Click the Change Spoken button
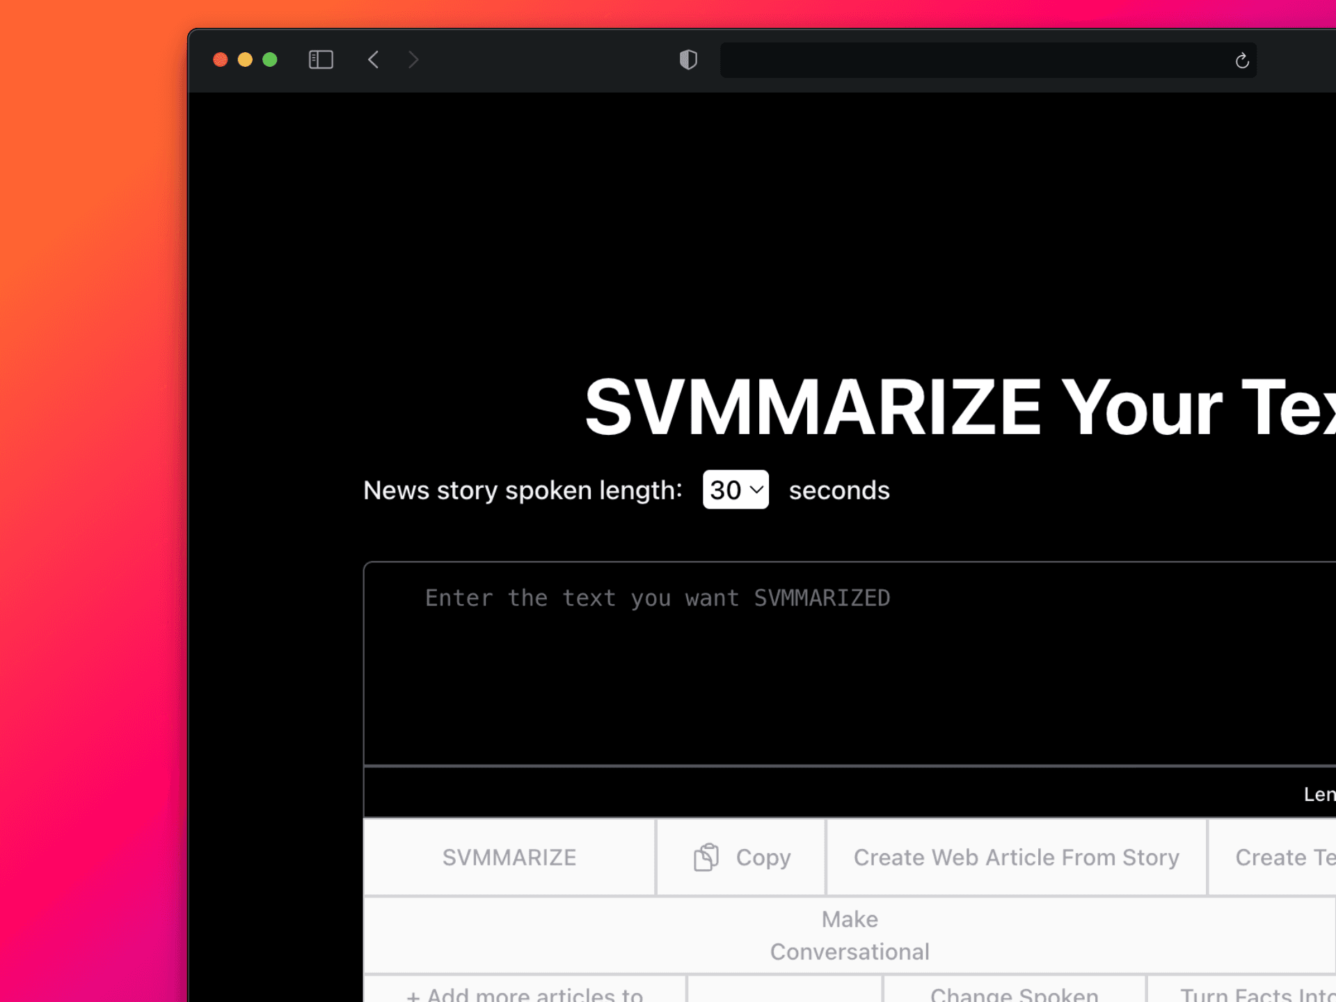 1015,989
